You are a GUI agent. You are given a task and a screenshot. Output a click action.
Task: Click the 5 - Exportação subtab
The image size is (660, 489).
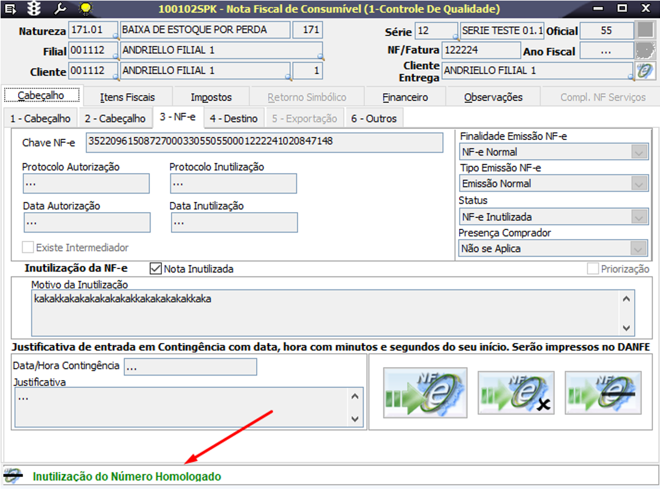point(304,118)
